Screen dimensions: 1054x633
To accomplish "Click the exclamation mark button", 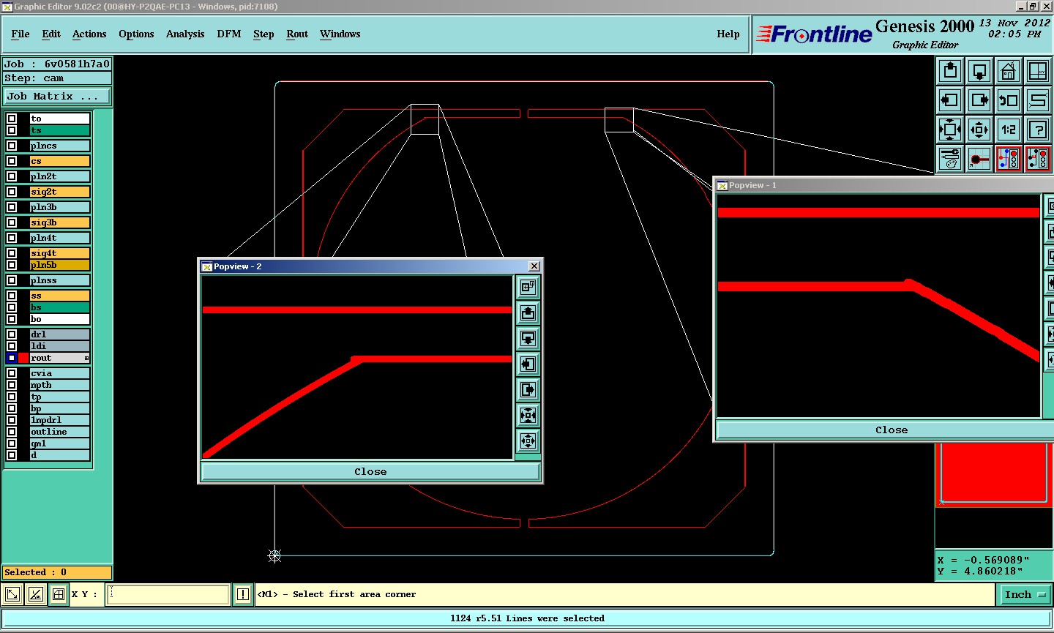I will [x=243, y=594].
